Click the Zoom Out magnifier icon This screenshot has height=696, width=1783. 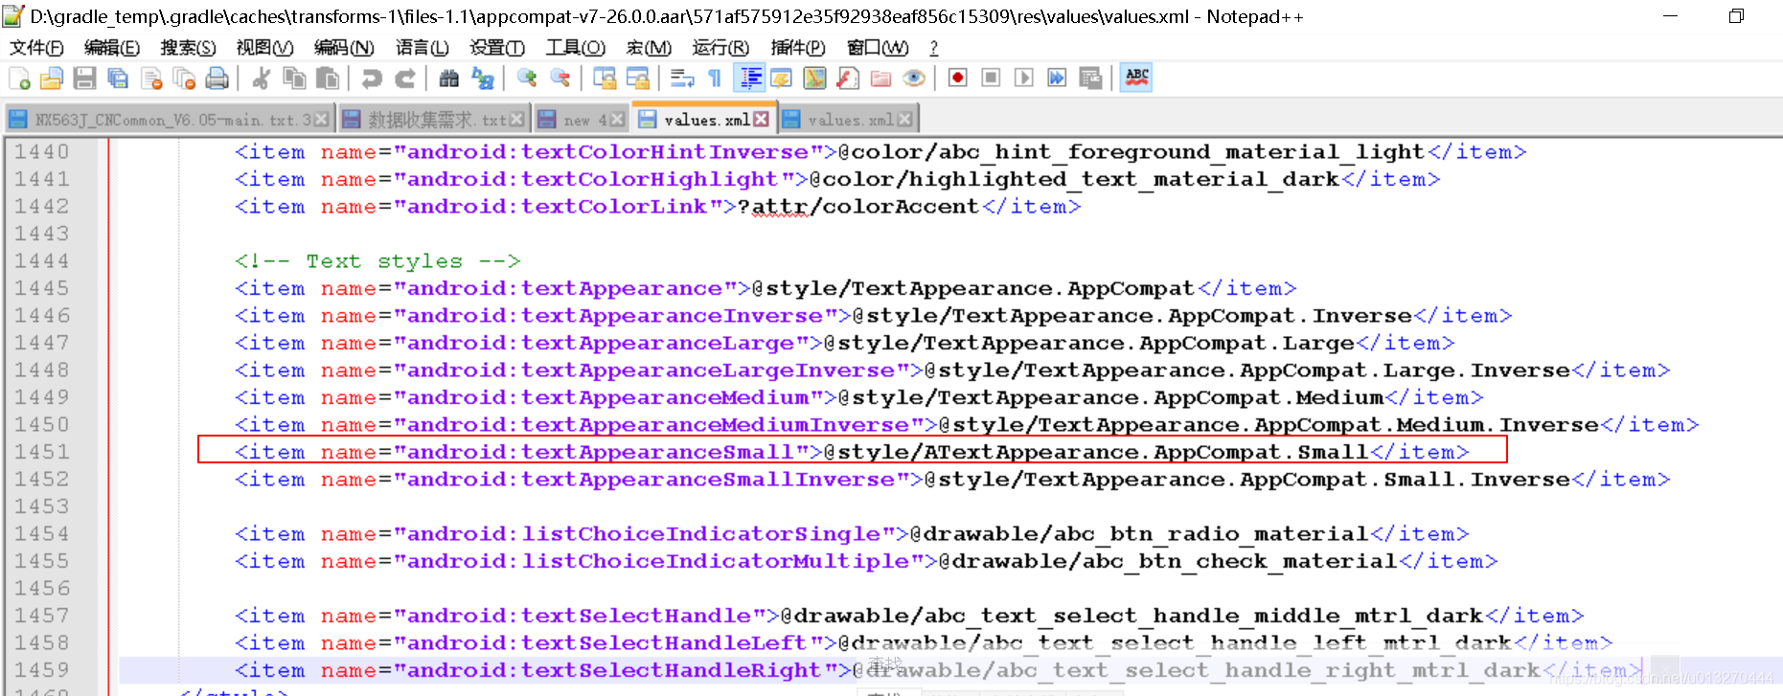click(x=560, y=79)
